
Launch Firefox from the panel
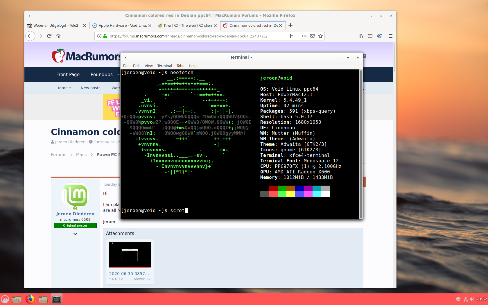click(x=30, y=299)
